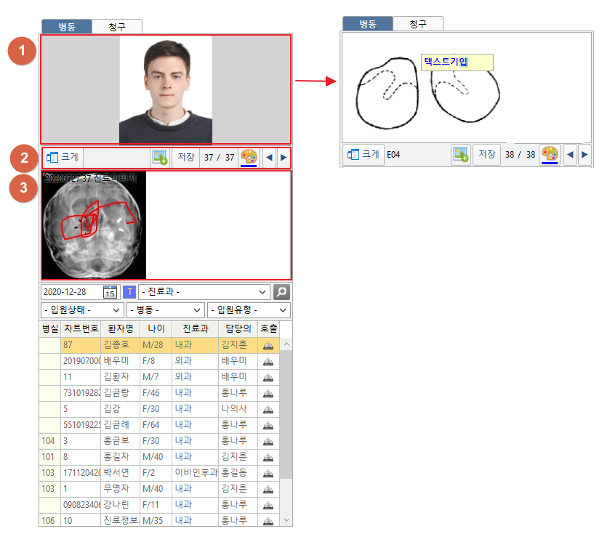
Task: Click next image arrow in right panel
Action: 585,154
